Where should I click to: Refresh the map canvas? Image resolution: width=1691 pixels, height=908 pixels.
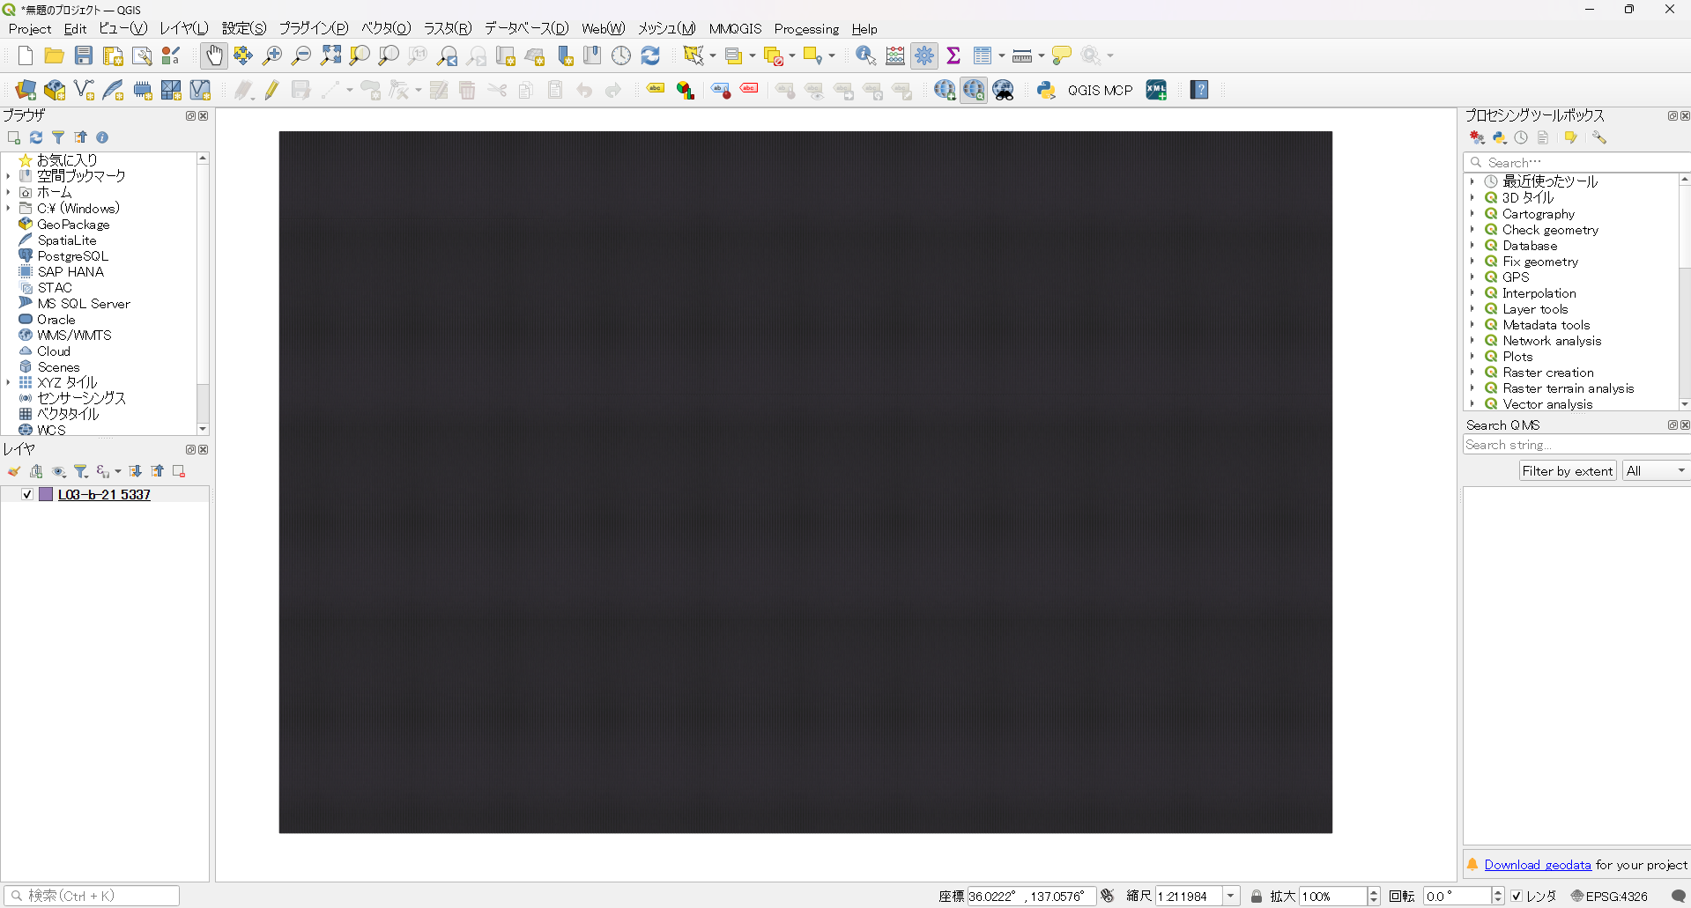pyautogui.click(x=650, y=55)
